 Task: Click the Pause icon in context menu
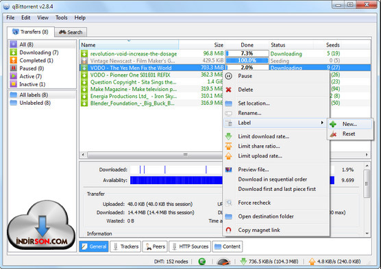click(x=228, y=76)
